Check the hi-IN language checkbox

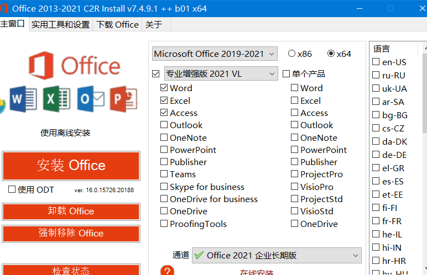click(x=376, y=247)
